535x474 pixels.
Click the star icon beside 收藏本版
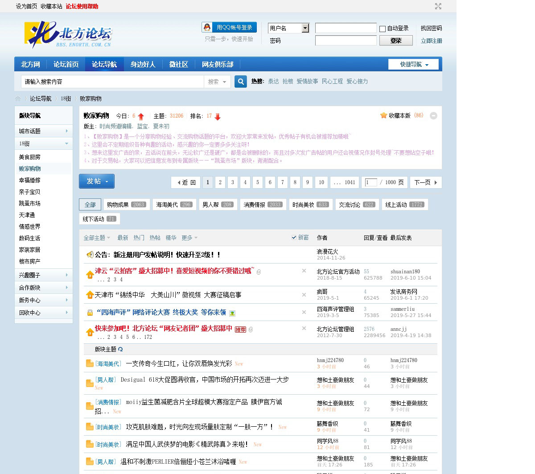click(383, 115)
